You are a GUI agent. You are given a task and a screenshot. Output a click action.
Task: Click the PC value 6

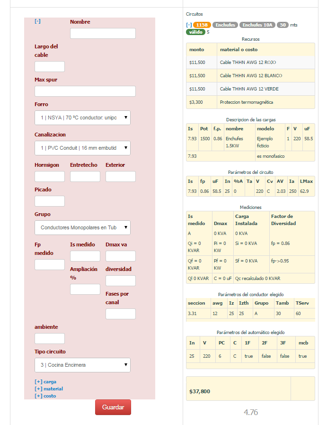tap(220, 356)
